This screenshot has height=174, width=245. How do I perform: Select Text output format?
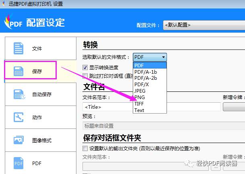150,110
